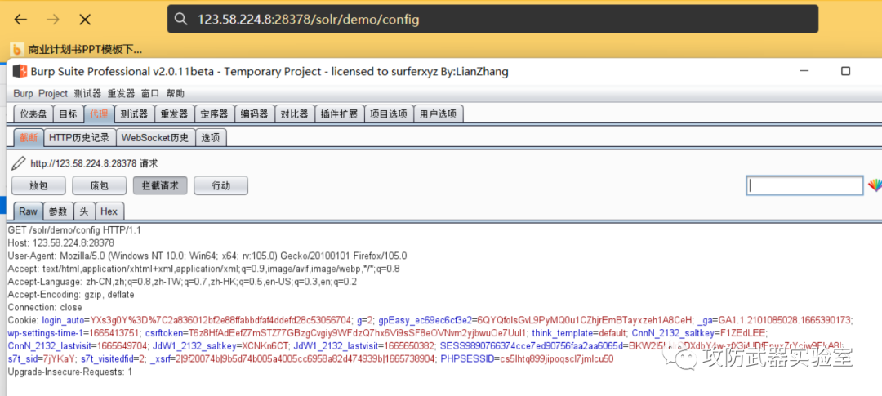The width and height of the screenshot is (882, 396).
Task: Open the 重发器 menu in menu bar
Action: click(x=122, y=93)
